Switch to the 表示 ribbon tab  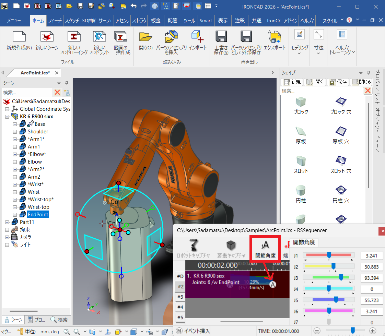(223, 21)
